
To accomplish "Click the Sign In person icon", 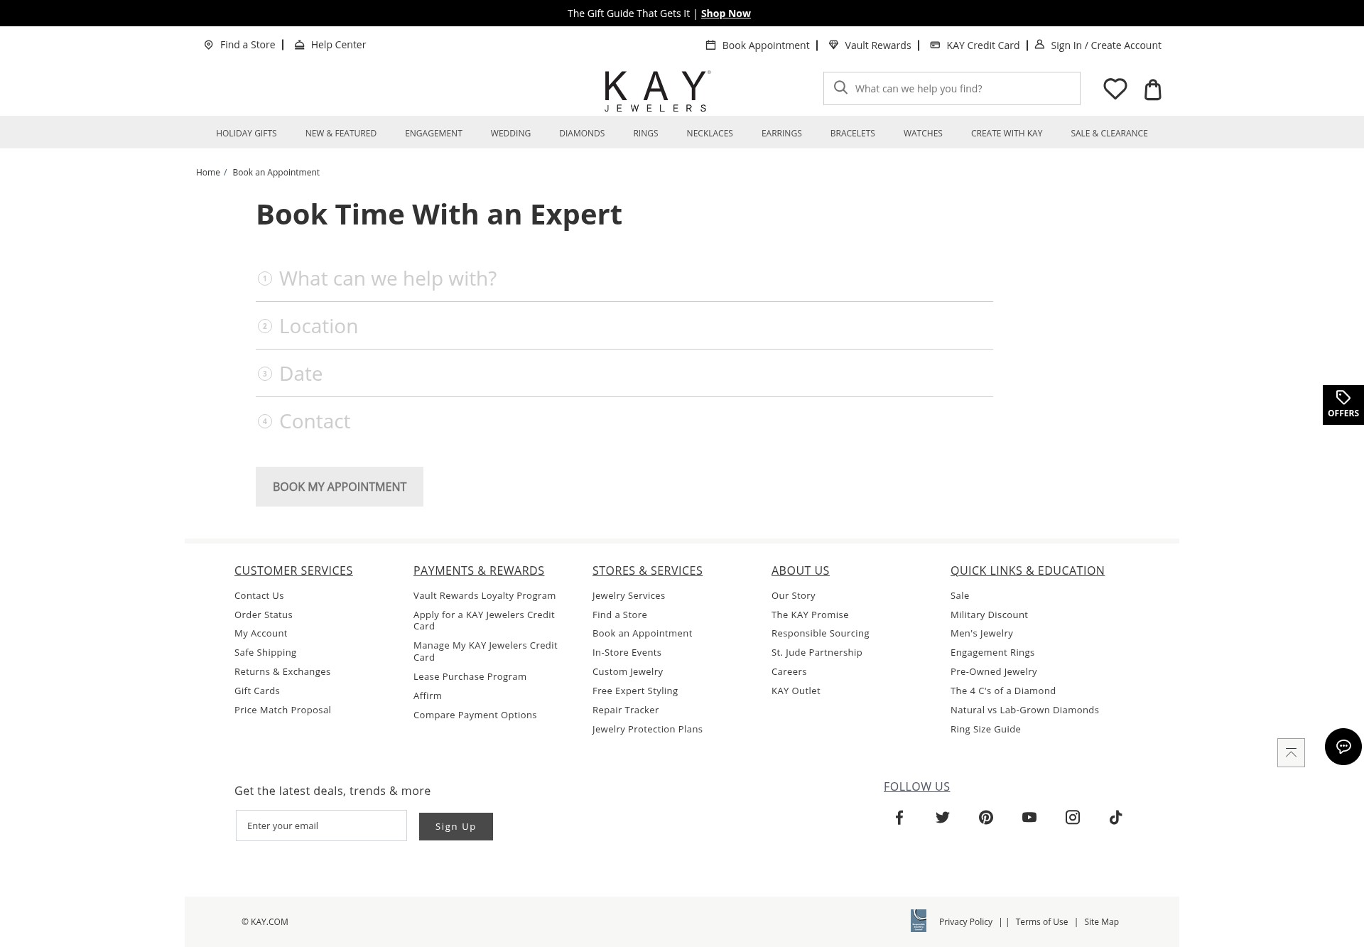I will 1039,44.
